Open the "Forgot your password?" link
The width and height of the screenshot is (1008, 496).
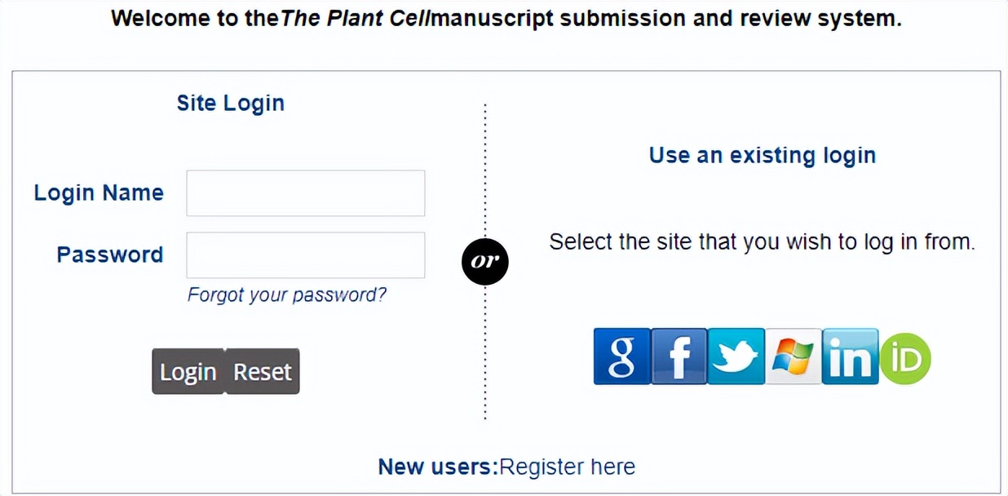287,294
